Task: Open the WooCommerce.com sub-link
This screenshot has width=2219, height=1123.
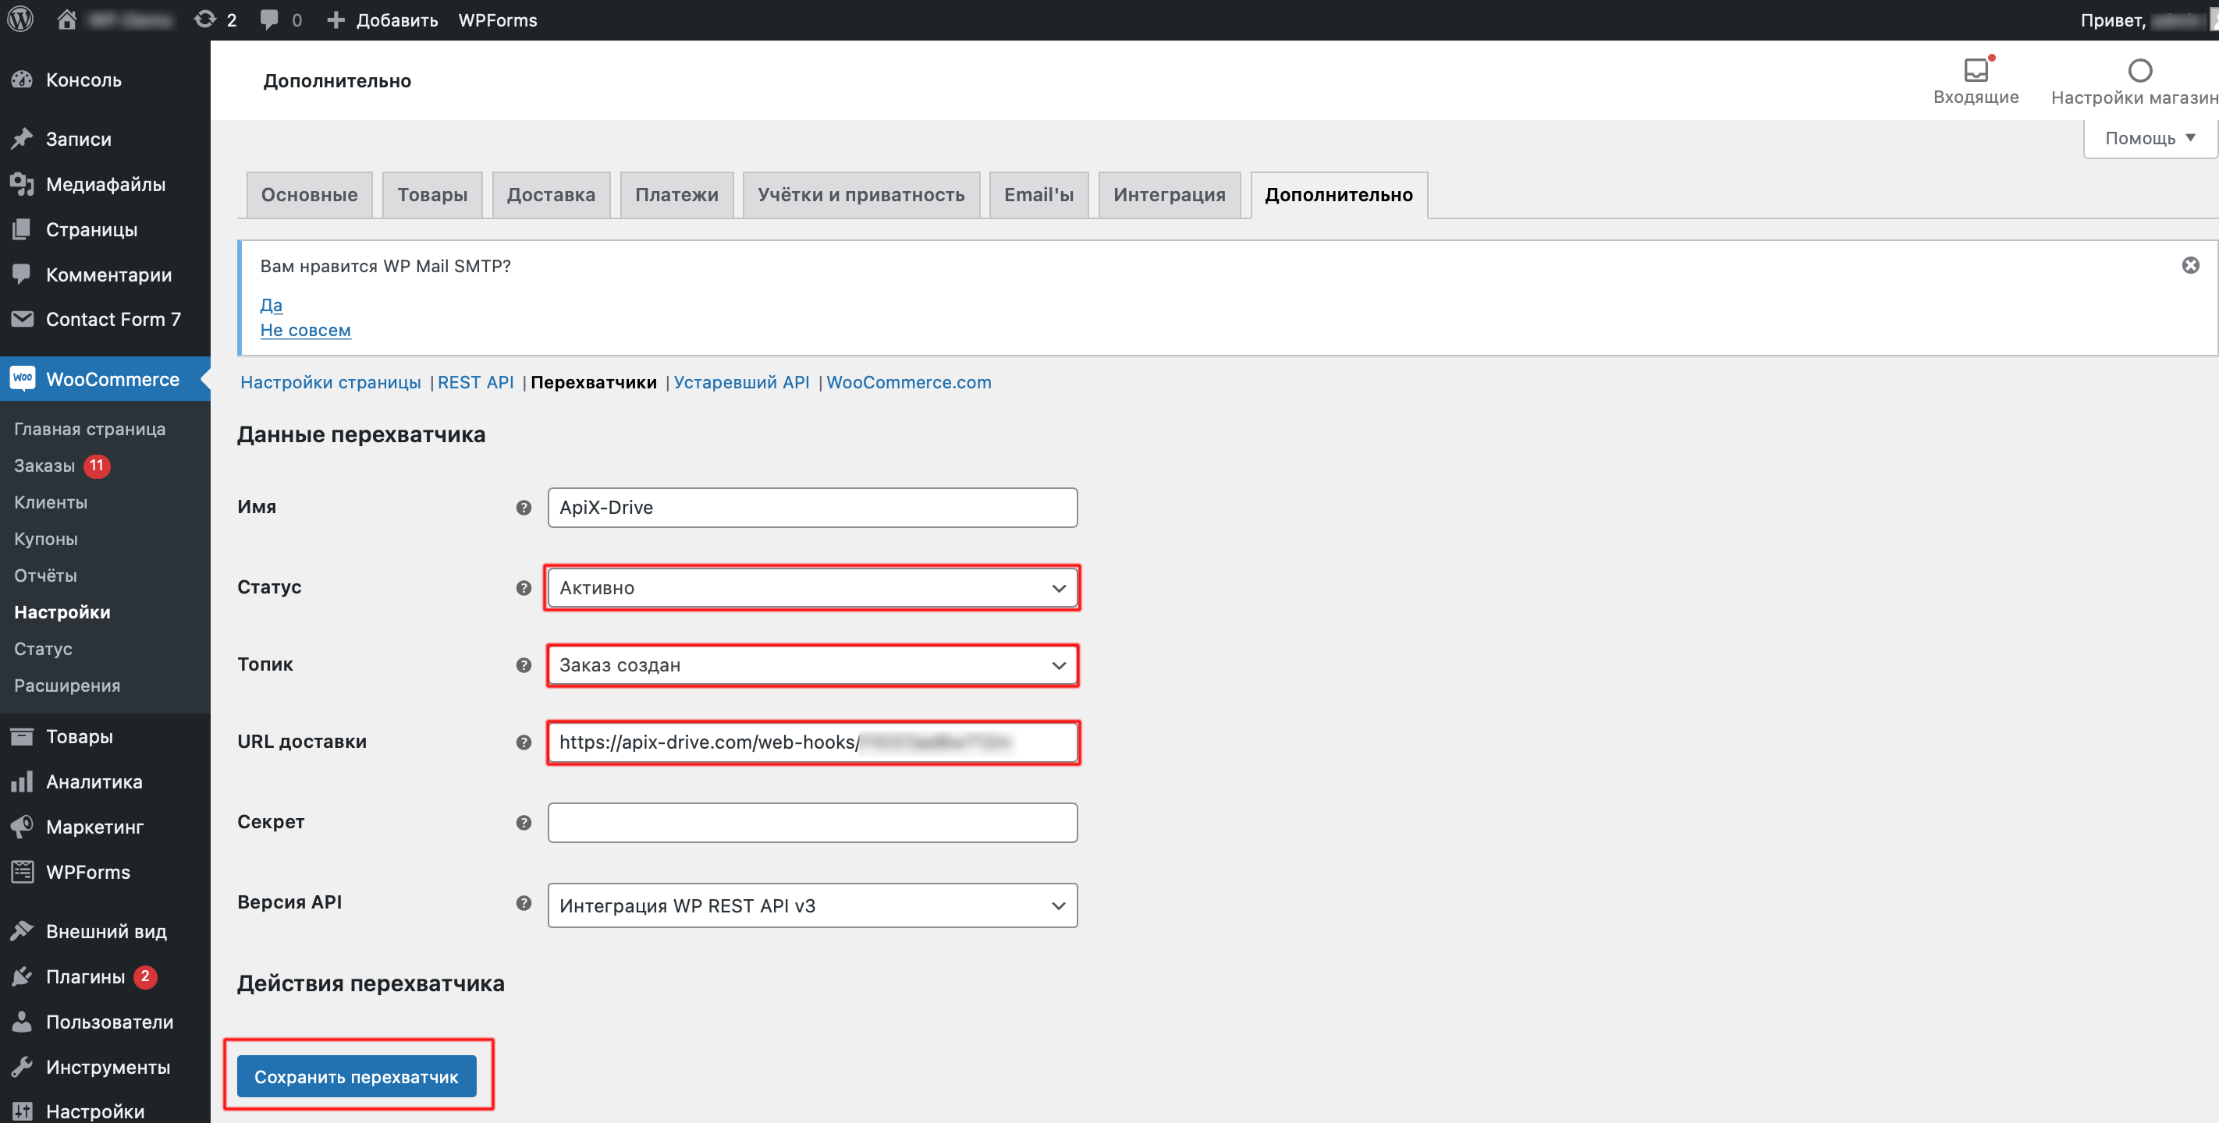Action: click(x=909, y=382)
